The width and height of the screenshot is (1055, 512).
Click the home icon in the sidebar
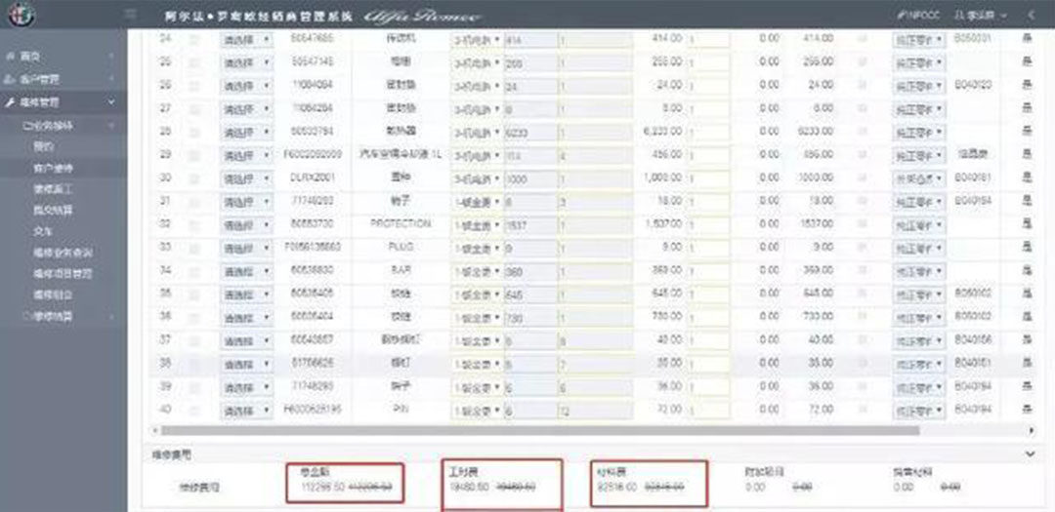click(9, 58)
